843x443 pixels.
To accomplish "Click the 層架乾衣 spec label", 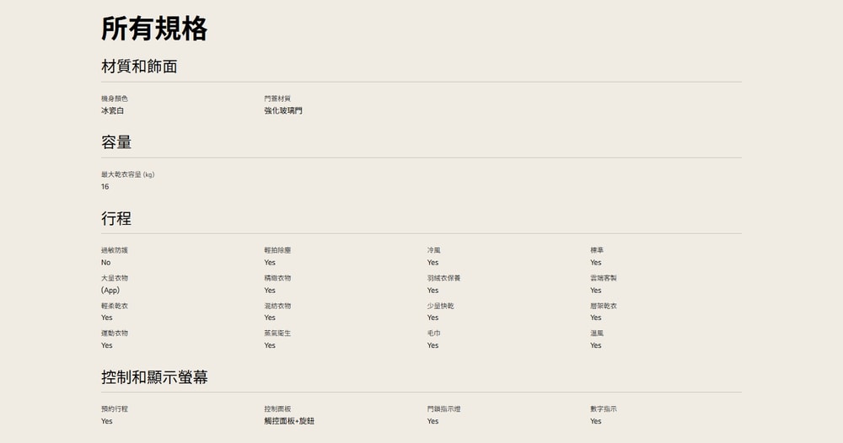I will pos(604,306).
